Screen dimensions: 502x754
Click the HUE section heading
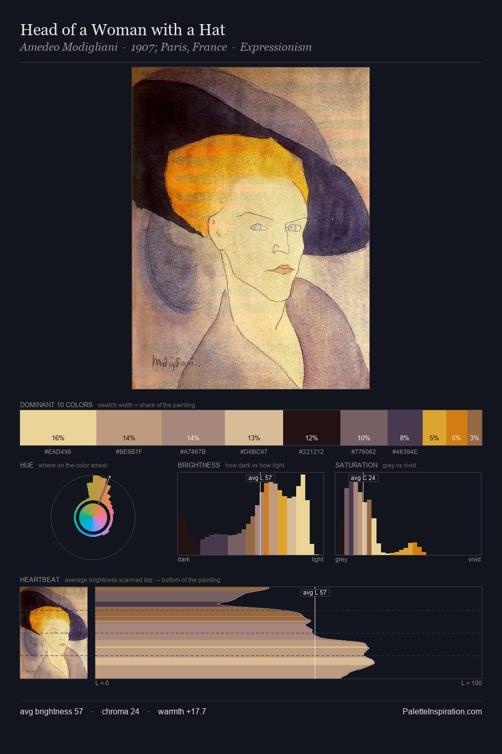pos(27,465)
